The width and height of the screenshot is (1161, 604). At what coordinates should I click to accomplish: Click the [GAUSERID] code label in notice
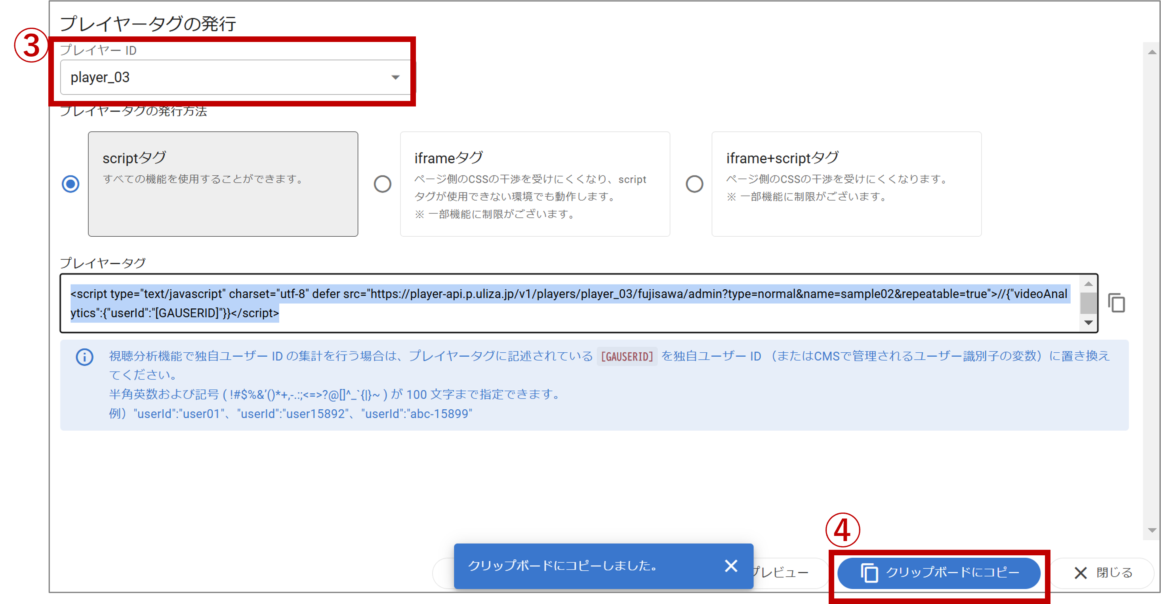pyautogui.click(x=627, y=356)
